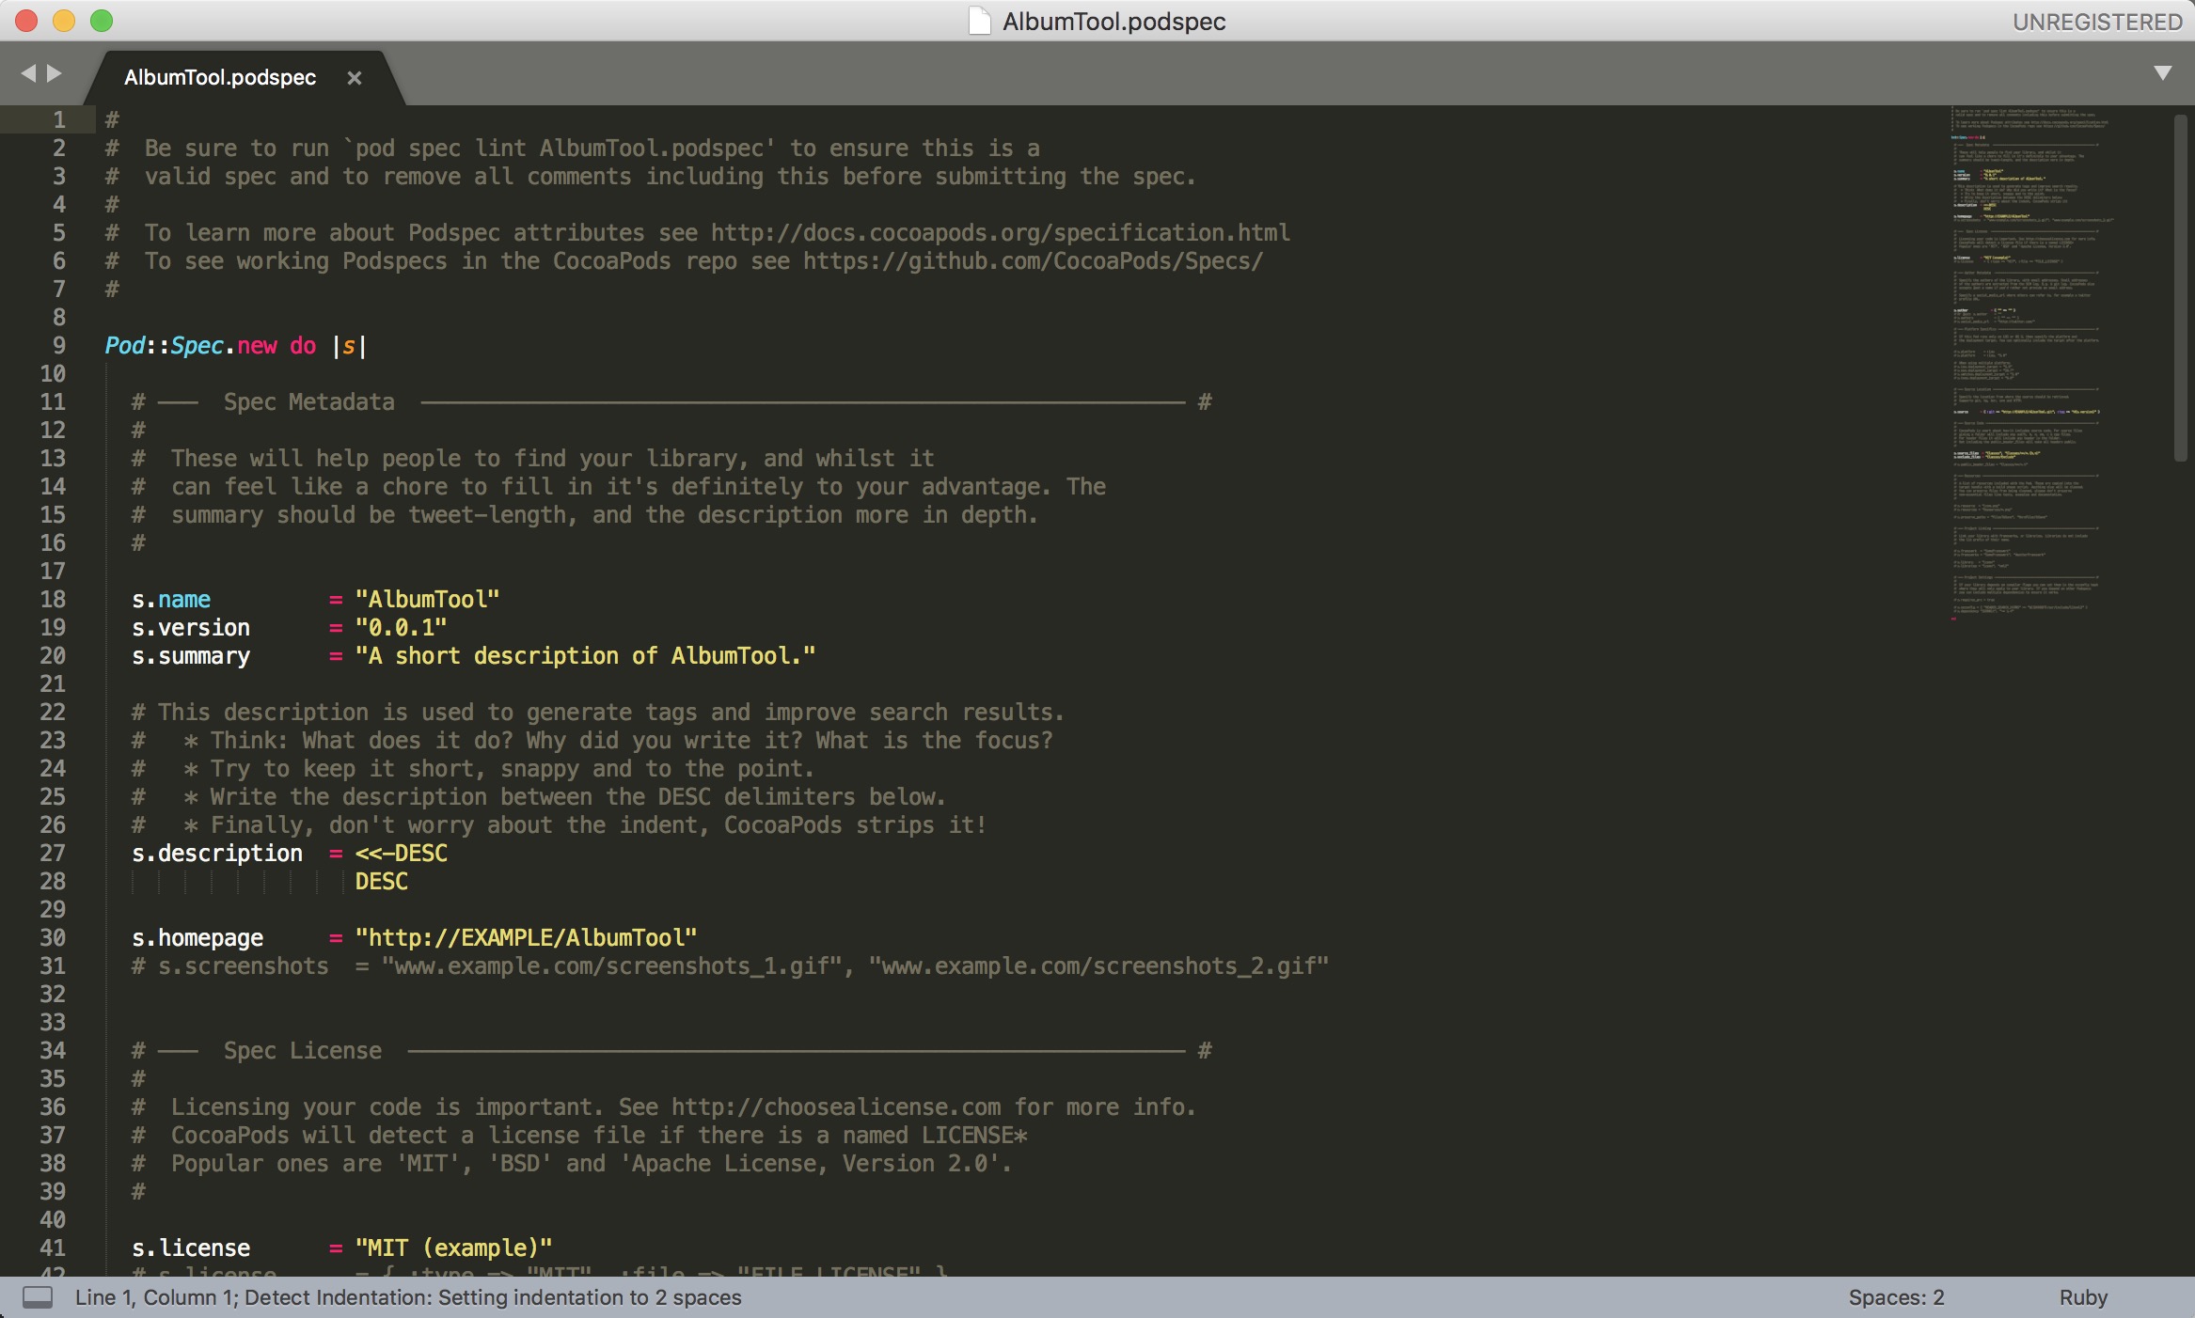
Task: Open the Spaces: 2 indentation menu
Action: (1895, 1297)
